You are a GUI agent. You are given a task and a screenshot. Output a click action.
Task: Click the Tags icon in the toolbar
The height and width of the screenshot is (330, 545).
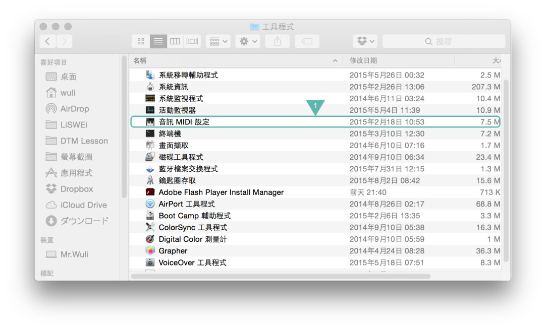(x=307, y=41)
